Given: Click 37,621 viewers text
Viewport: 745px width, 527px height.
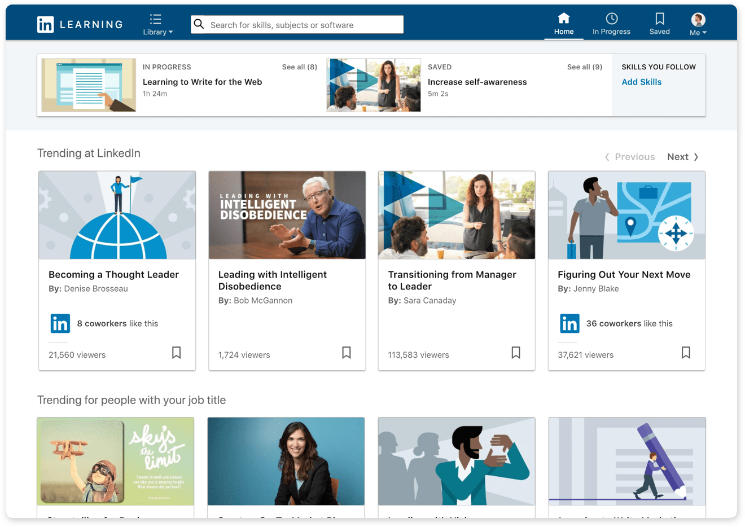Looking at the screenshot, I should point(585,355).
